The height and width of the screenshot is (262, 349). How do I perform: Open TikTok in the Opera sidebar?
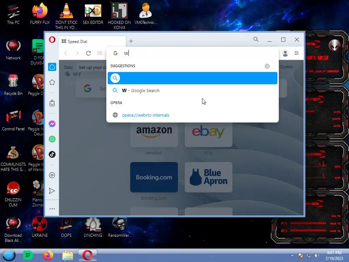52,155
